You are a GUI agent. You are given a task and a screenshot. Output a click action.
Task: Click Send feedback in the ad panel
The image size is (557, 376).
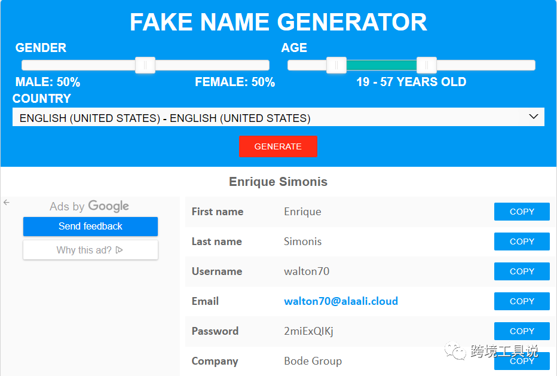(90, 227)
